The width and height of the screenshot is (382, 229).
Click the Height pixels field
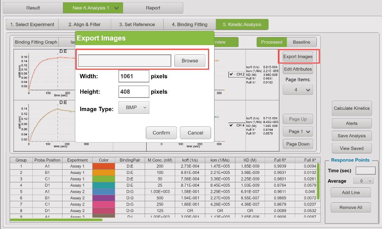tap(134, 92)
